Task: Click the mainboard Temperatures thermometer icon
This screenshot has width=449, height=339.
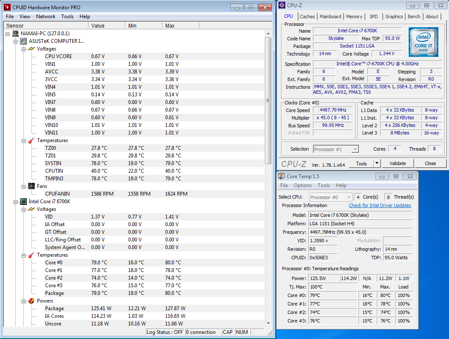Action: pos(31,140)
